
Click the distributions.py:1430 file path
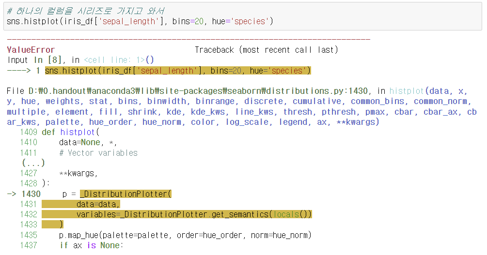point(198,91)
